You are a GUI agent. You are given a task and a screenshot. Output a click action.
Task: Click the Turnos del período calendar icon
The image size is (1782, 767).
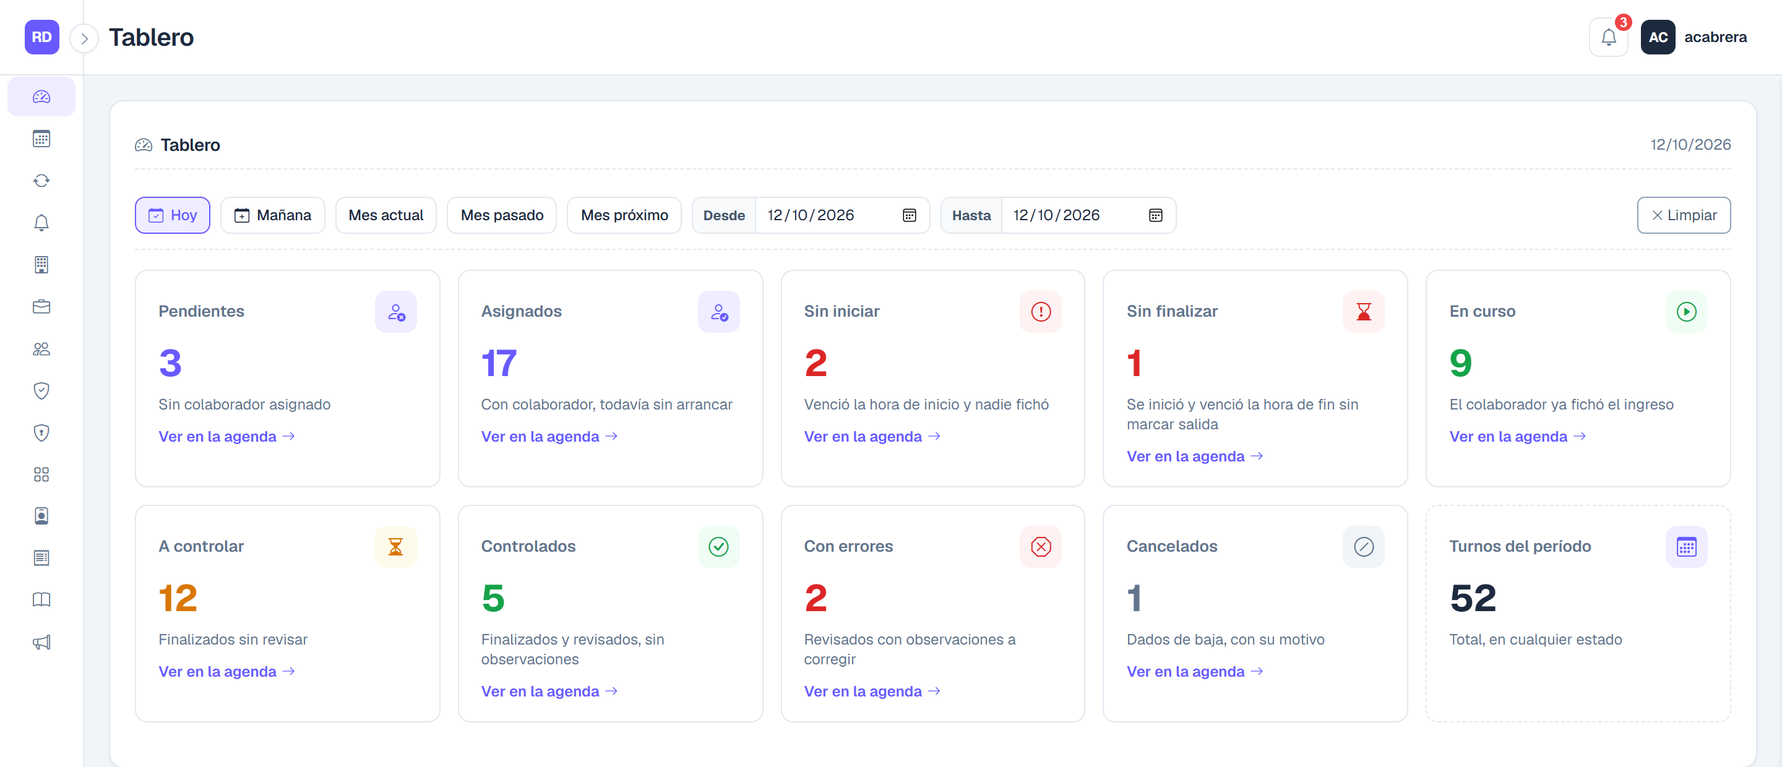(1686, 547)
